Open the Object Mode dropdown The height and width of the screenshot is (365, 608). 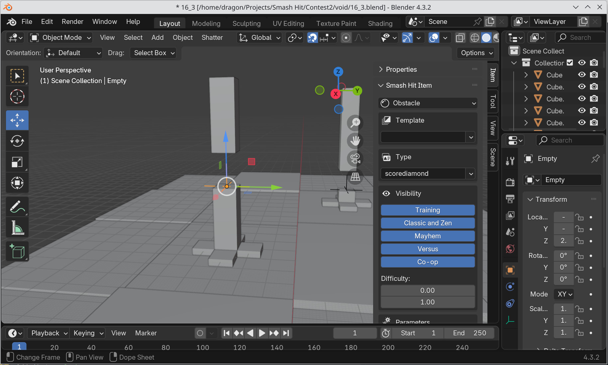[60, 38]
